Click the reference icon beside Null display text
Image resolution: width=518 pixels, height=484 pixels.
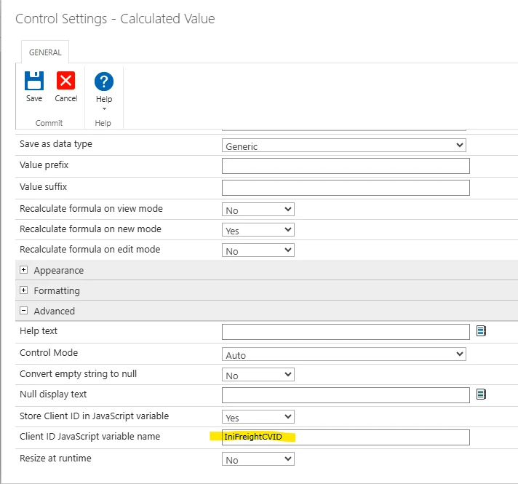click(x=481, y=394)
